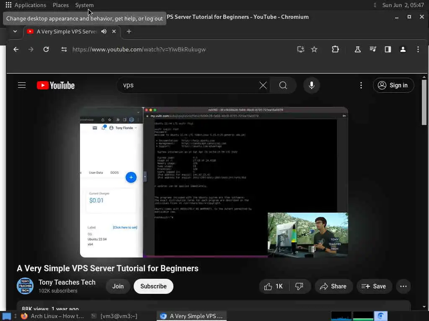Open media controls icon in toolbar
The height and width of the screenshot is (321, 429).
(372, 49)
